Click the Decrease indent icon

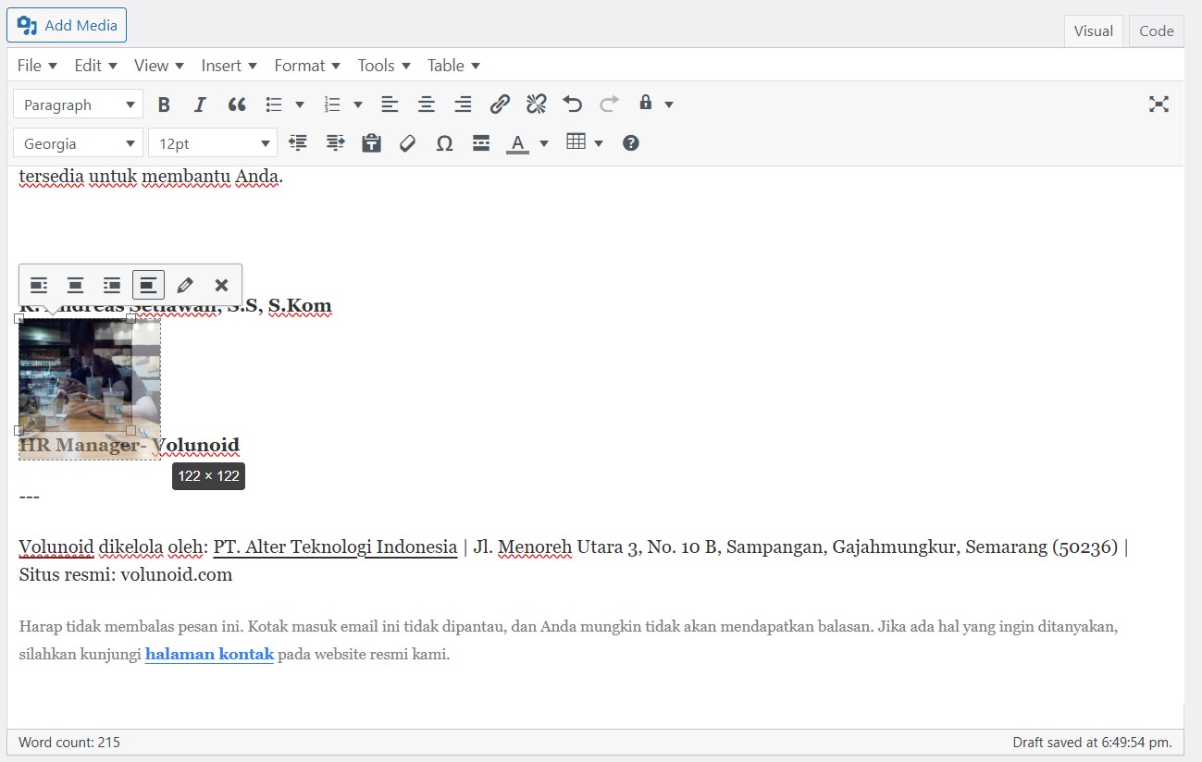(x=298, y=143)
